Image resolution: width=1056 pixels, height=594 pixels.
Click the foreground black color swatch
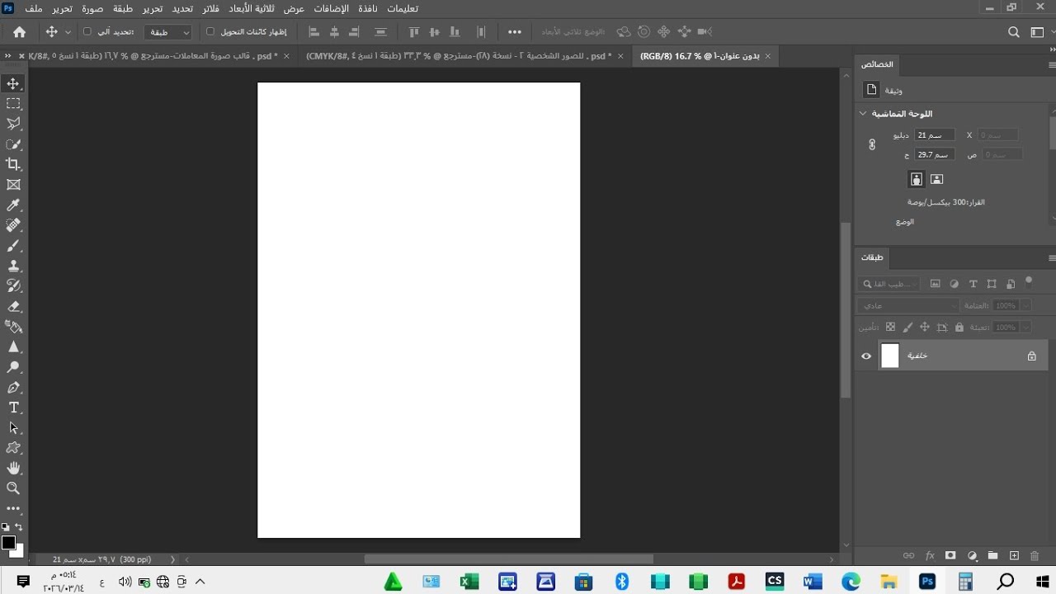pyautogui.click(x=8, y=542)
